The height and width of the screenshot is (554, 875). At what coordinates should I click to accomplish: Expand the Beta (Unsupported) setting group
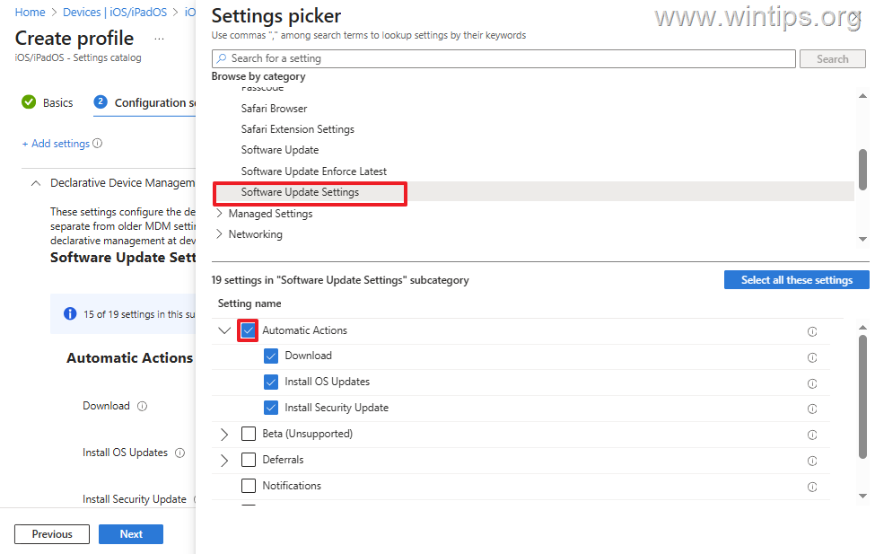click(x=224, y=435)
